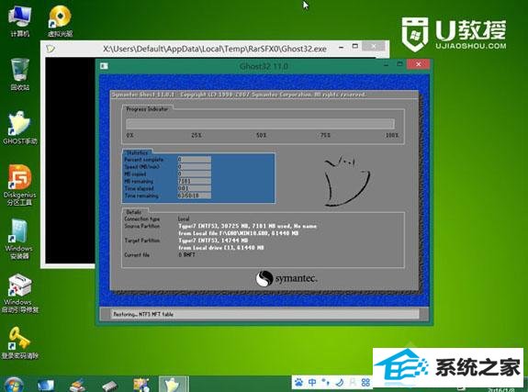528x392 pixels.
Task: Click the RarSFX0 Ghost32.exe window title bar
Action: (215, 49)
